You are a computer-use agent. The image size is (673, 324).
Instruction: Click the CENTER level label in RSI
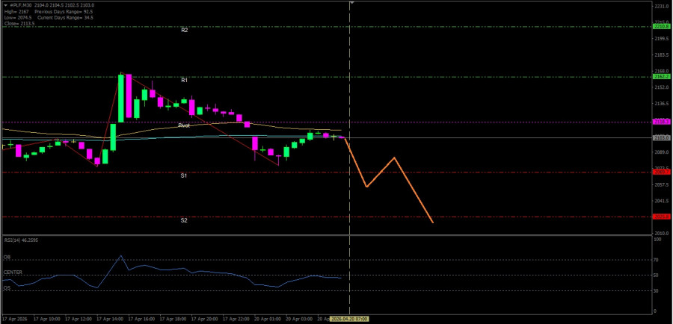coord(13,272)
